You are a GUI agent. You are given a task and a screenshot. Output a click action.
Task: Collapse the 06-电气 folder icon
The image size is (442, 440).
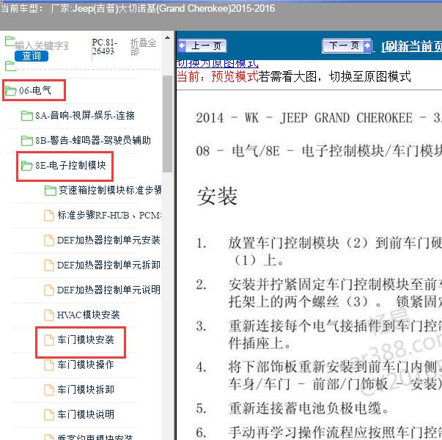(x=11, y=91)
